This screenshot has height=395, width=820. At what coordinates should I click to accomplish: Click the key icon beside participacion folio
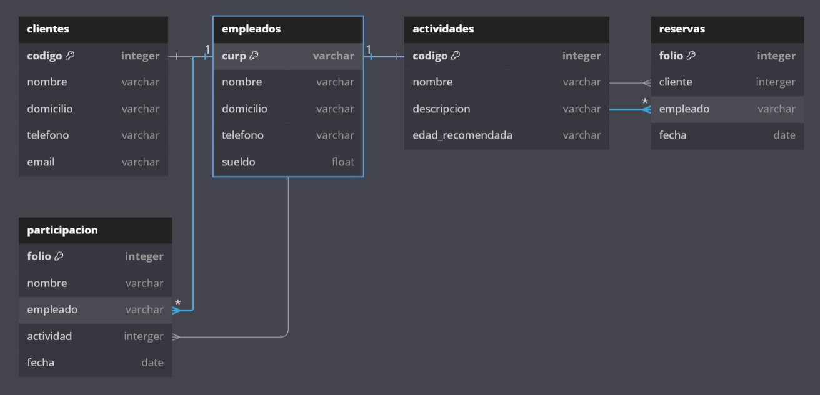click(59, 256)
